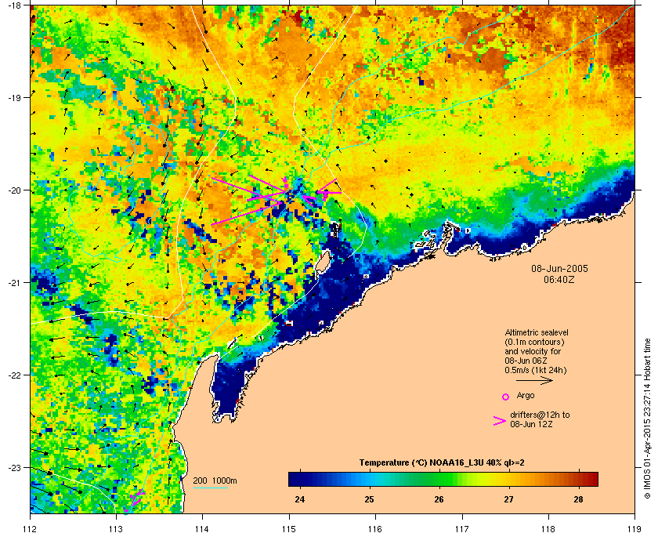The height and width of the screenshot is (533, 658).
Task: Click the colorbar tick label 25
Action: [369, 499]
